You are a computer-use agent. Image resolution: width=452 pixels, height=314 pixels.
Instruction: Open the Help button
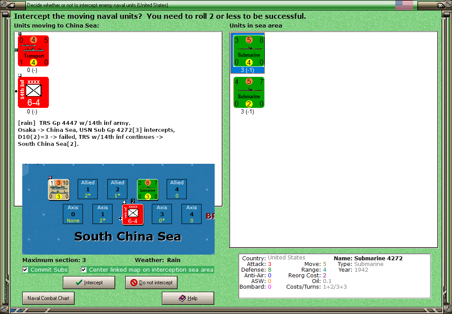188,298
